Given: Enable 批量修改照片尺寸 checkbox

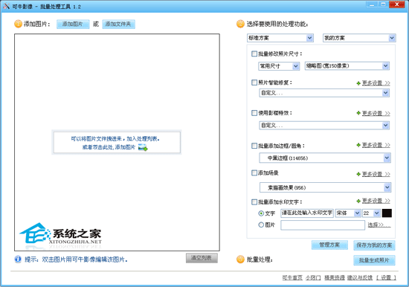Looking at the screenshot, I should [x=254, y=54].
